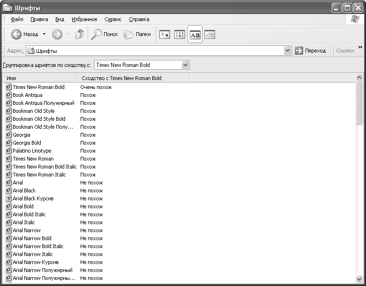This screenshot has height=286, width=366.
Task: Select the Palatino Linotype font icon
Action: (8, 151)
